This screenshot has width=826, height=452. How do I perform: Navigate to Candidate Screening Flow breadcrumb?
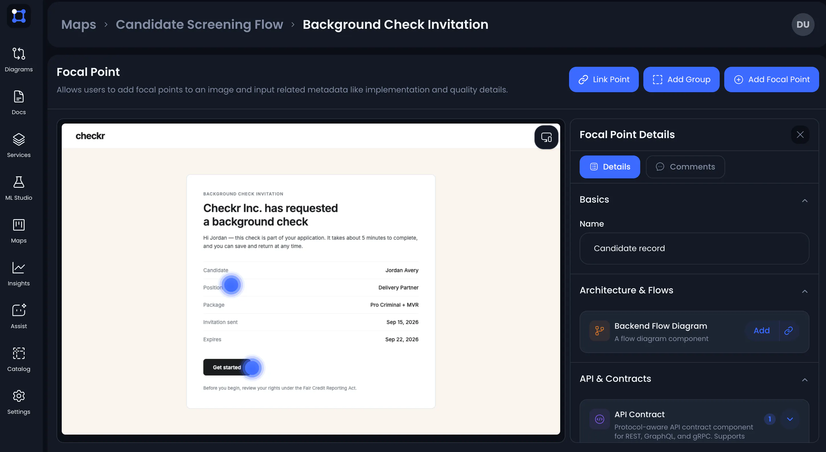(199, 24)
